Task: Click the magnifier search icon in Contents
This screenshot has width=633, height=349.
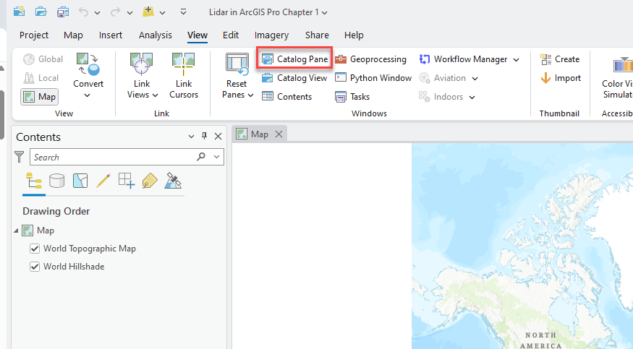Action: point(201,157)
